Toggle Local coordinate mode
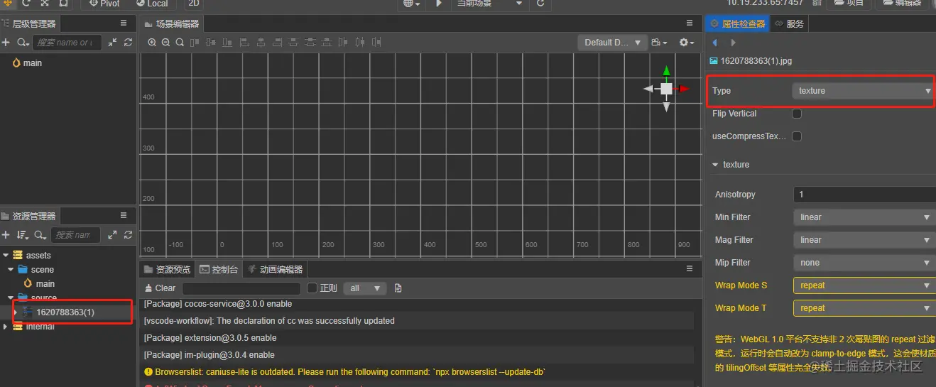Image resolution: width=936 pixels, height=387 pixels. tap(152, 4)
